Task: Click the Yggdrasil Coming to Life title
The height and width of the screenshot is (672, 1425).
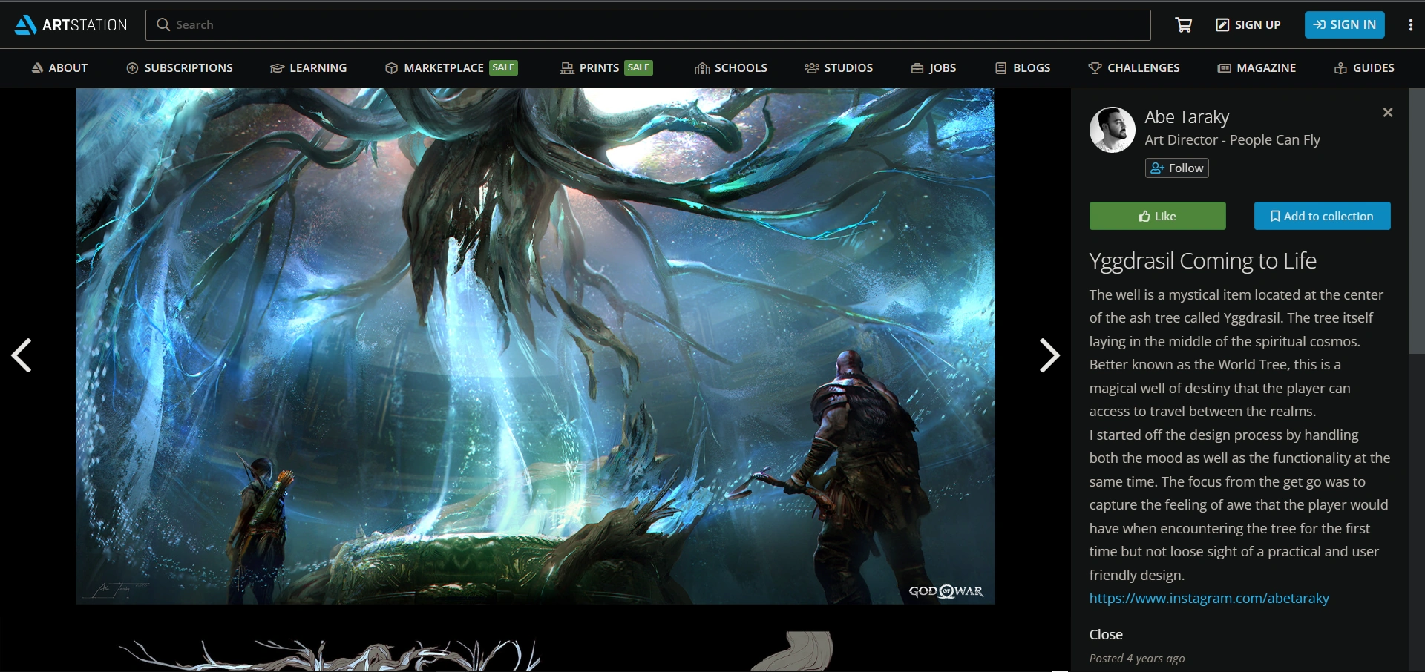Action: [x=1203, y=261]
